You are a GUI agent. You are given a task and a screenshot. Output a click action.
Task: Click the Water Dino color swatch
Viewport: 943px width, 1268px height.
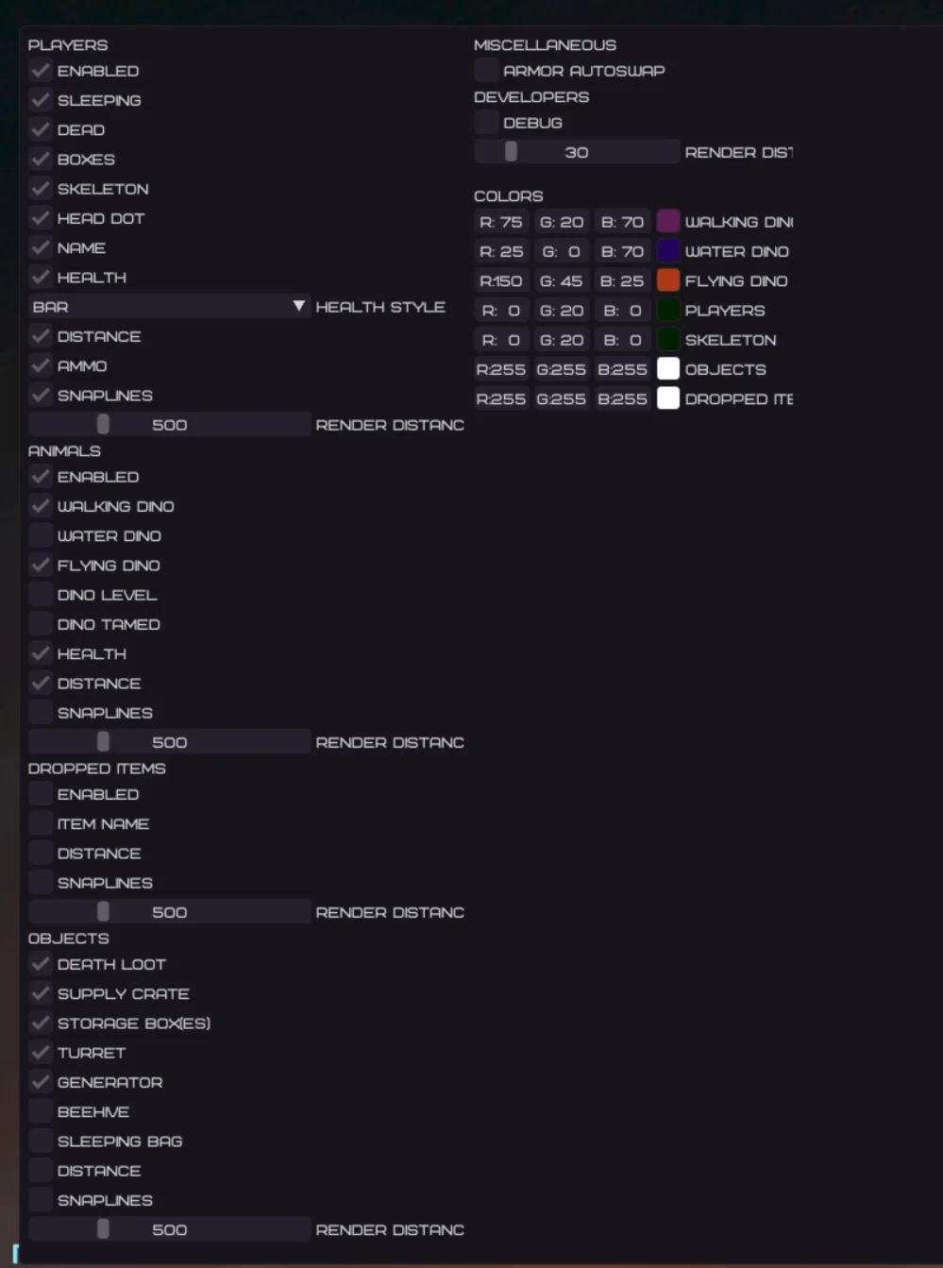click(668, 251)
